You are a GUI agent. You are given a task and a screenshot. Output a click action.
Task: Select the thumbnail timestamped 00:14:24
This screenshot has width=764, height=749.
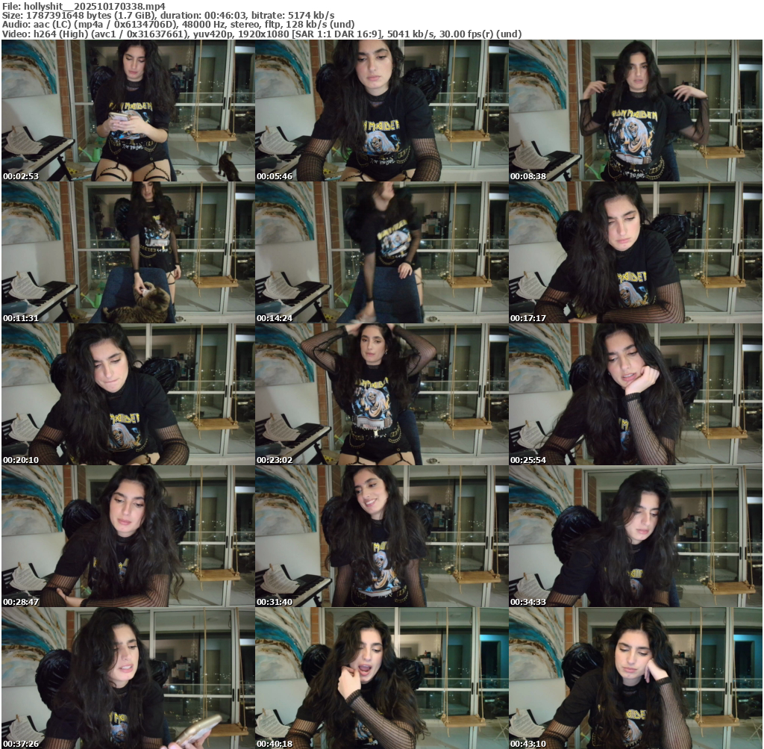[x=381, y=252]
